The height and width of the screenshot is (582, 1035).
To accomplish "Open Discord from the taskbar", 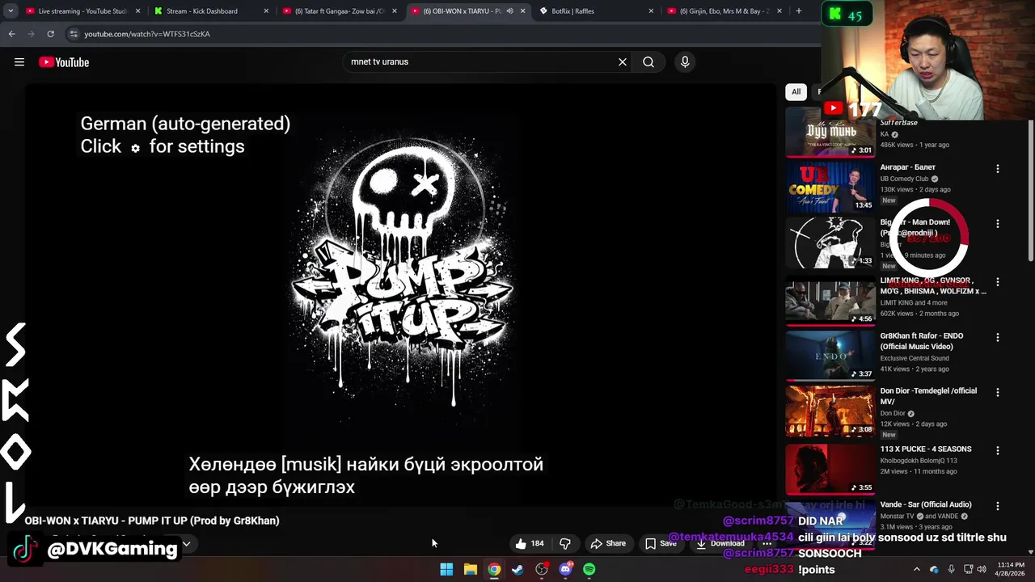I will (x=565, y=569).
